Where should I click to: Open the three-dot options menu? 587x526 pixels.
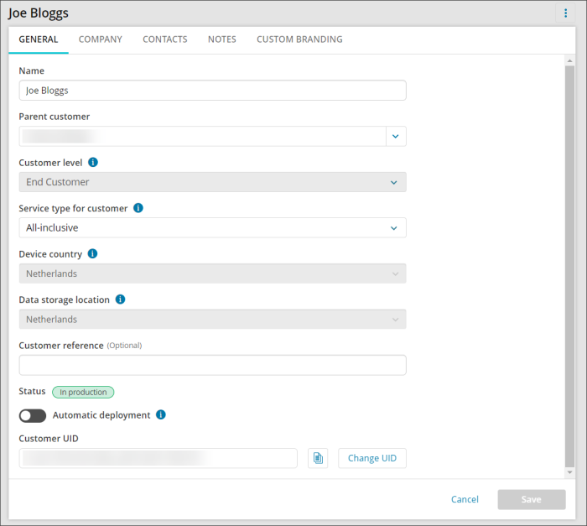[x=566, y=13]
